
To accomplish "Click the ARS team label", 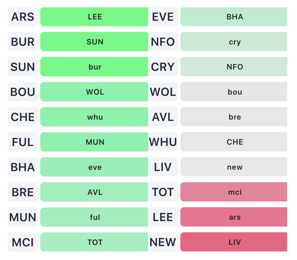I will click(x=23, y=17).
